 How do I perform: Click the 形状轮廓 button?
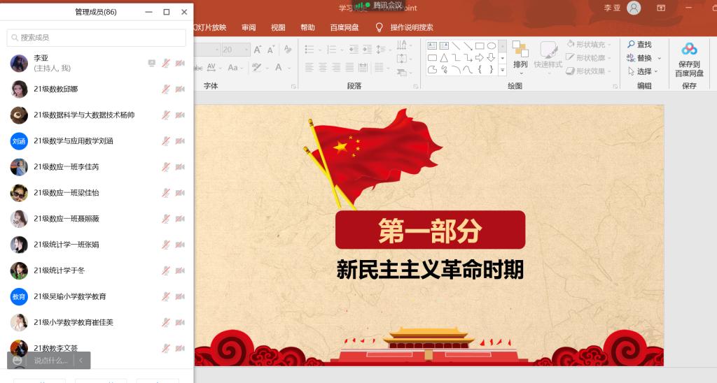pyautogui.click(x=588, y=58)
